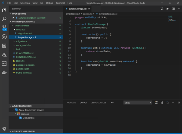Collapse the contracts folder

14,29
